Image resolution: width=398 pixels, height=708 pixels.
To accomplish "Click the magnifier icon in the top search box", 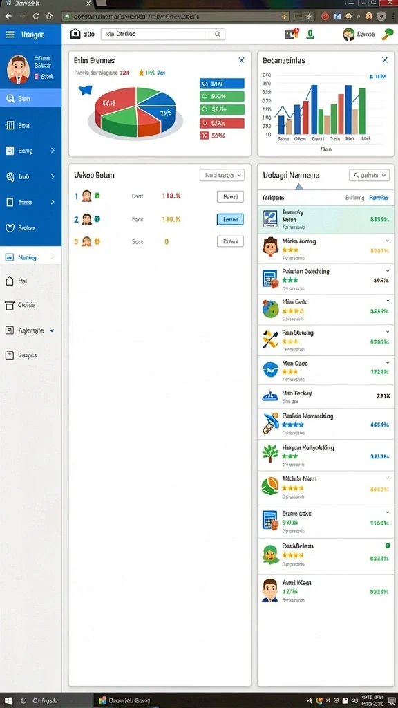I will click(217, 34).
